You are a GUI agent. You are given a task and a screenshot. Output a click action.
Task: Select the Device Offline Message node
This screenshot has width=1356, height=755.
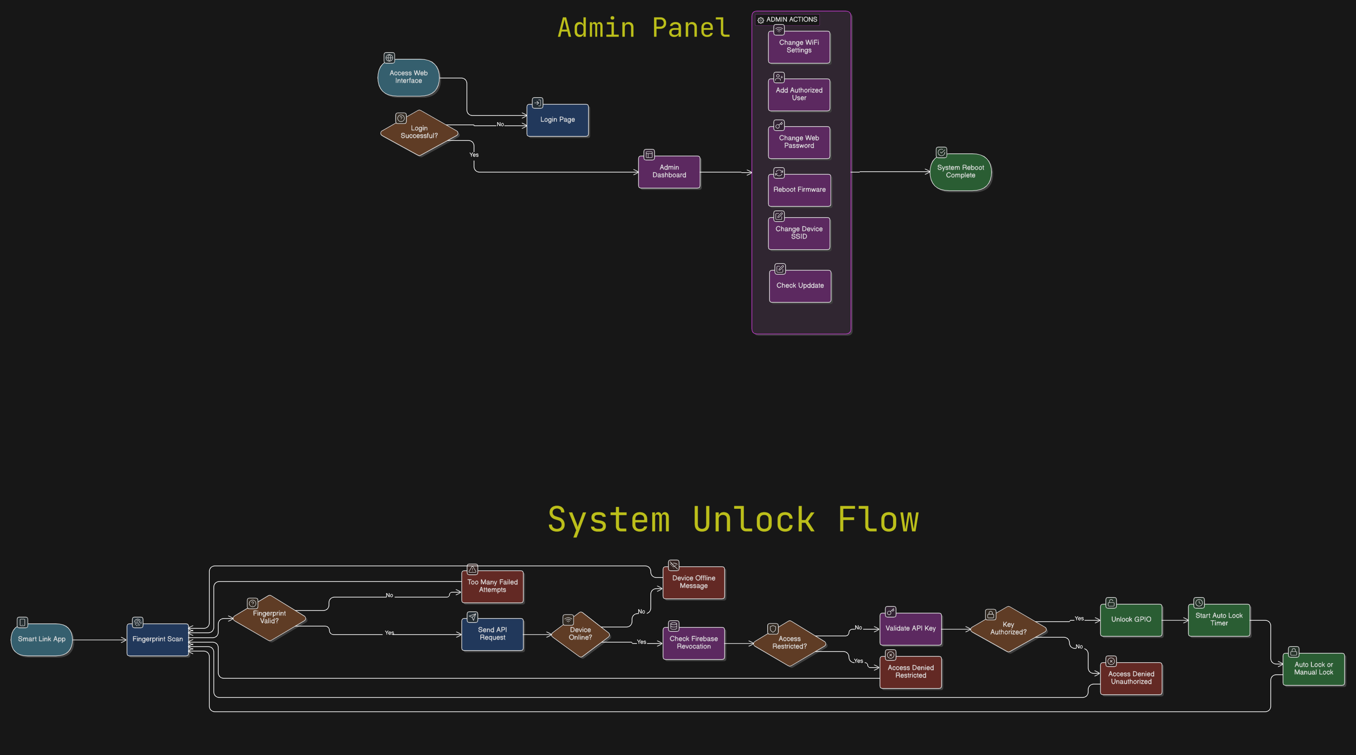pyautogui.click(x=694, y=582)
